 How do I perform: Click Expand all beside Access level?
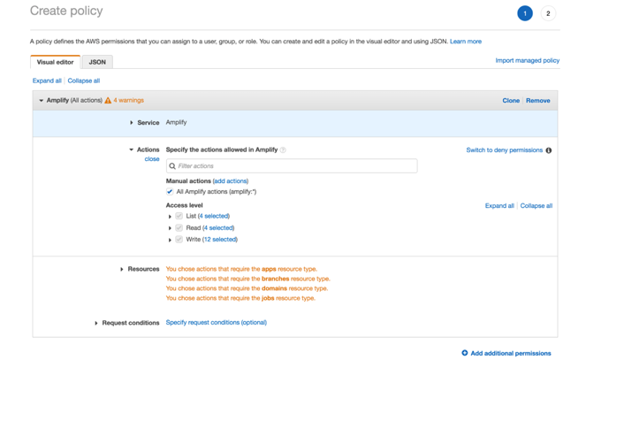(499, 205)
